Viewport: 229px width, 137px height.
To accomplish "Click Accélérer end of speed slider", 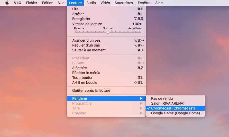I will click(x=134, y=28).
